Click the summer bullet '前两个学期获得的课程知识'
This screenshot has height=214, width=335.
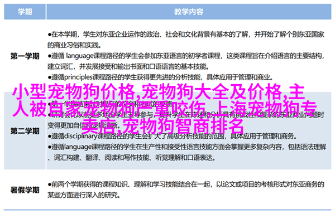point(186,189)
